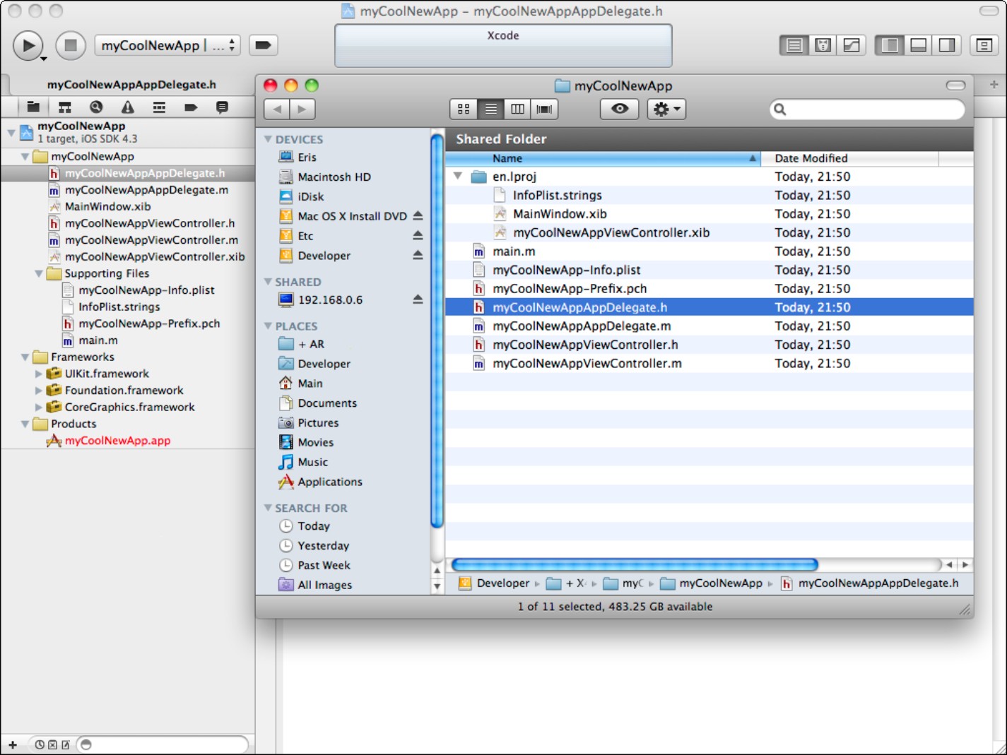Image resolution: width=1007 pixels, height=755 pixels.
Task: Show the Debug navigator
Action: point(159,107)
